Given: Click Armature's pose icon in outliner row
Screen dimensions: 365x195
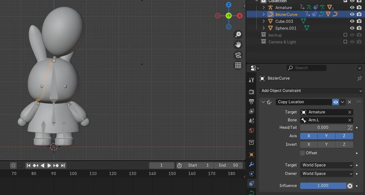Looking at the screenshot, I should pos(309,8).
